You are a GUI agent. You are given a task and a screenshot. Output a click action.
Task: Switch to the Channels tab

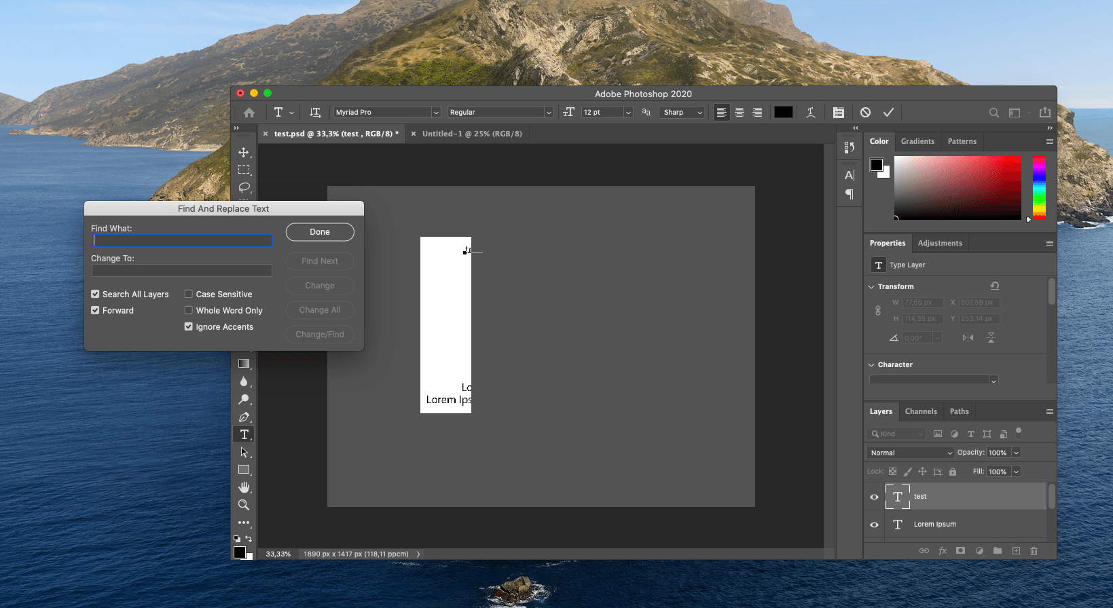[921, 411]
